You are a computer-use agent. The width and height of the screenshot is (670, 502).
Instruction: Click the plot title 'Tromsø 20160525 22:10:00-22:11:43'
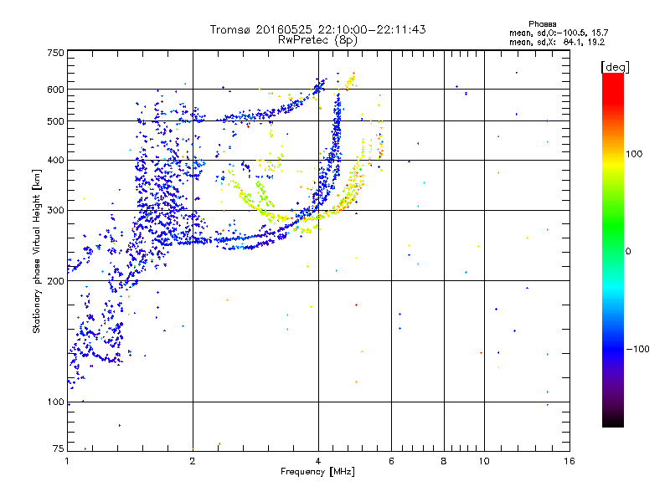pyautogui.click(x=317, y=29)
